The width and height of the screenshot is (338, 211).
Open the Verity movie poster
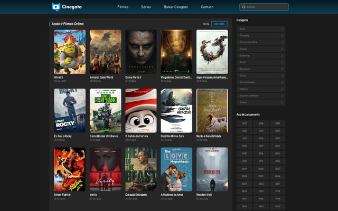(106, 169)
